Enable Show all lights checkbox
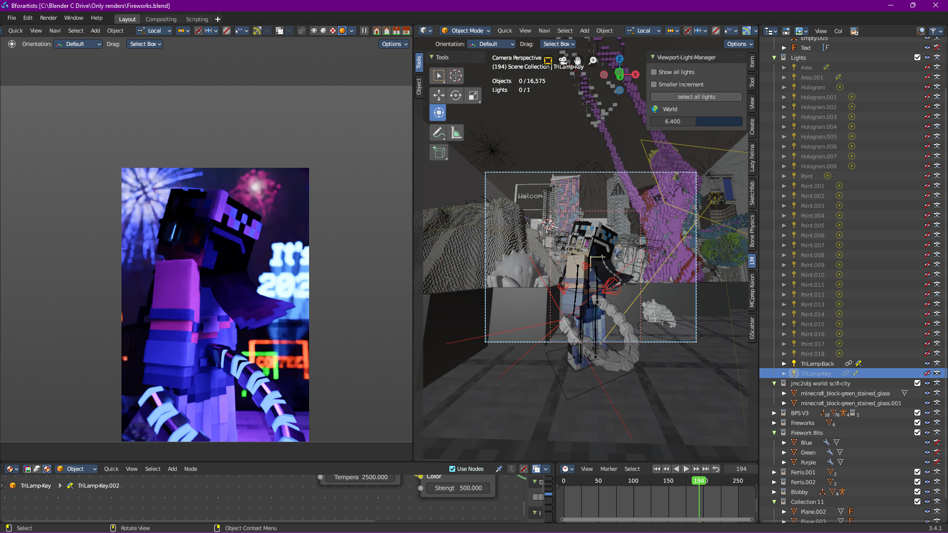Image resolution: width=948 pixels, height=533 pixels. [654, 72]
